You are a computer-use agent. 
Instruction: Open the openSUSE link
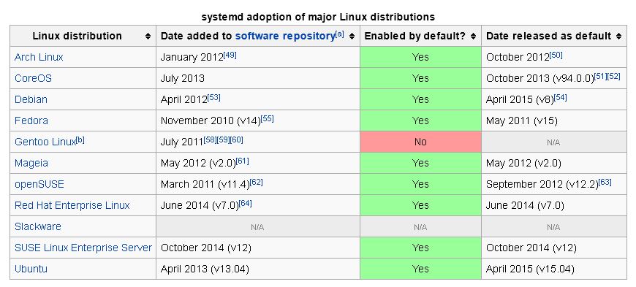pyautogui.click(x=39, y=184)
